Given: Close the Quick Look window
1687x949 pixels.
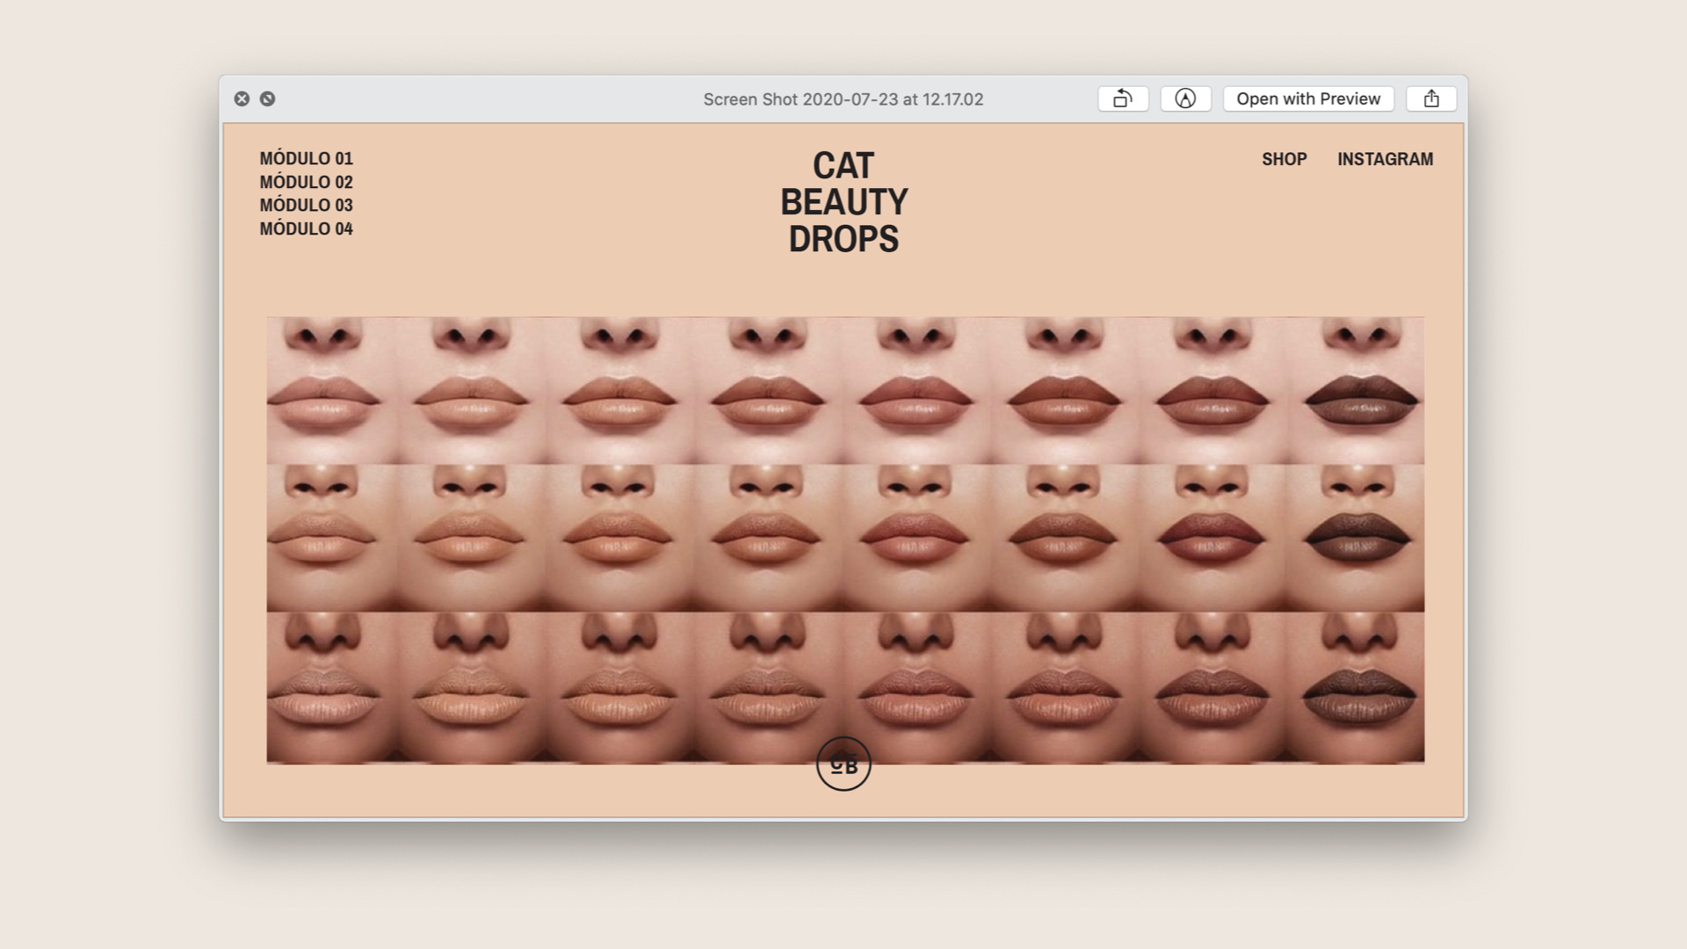Looking at the screenshot, I should 242,98.
